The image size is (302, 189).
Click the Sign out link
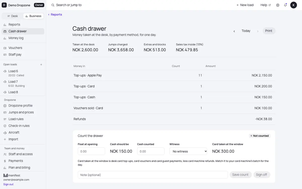[8, 184]
